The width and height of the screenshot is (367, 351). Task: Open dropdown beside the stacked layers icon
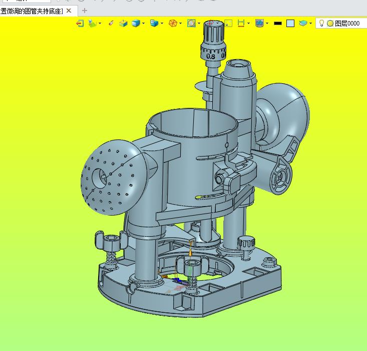tap(310, 24)
